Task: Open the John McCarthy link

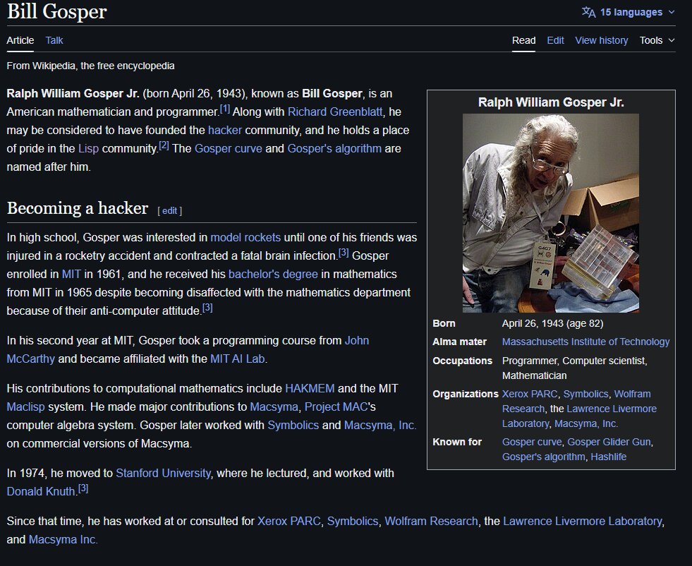Action: click(x=357, y=340)
